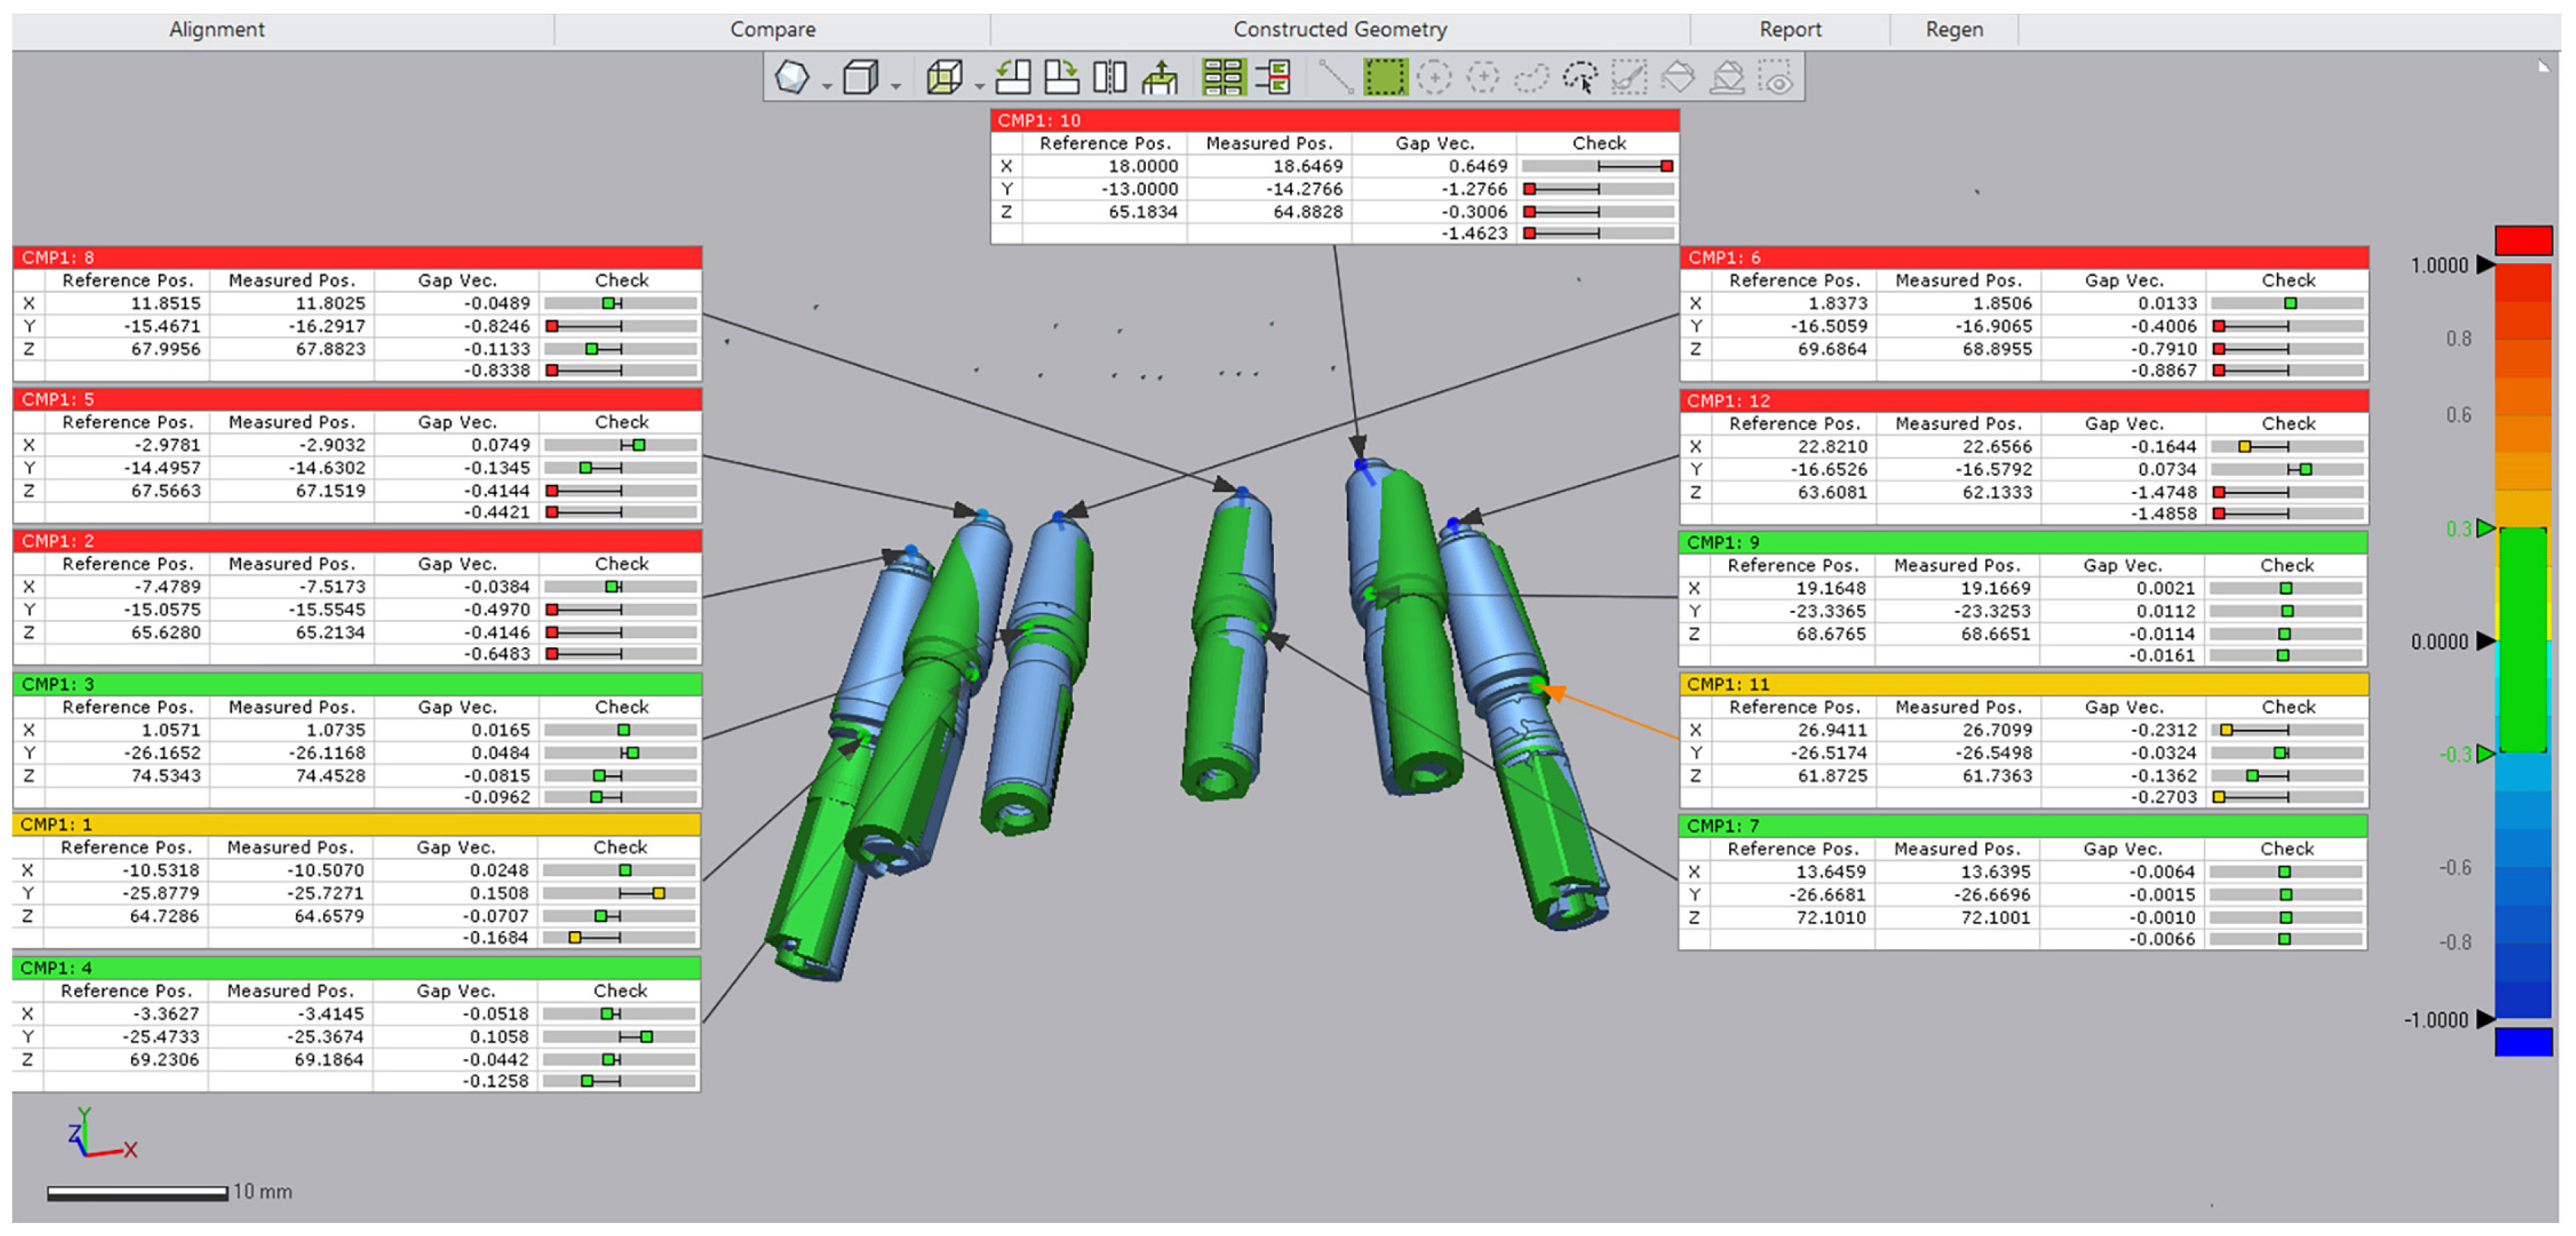This screenshot has height=1236, width=2576.
Task: Click the 0.3 upper tolerance marker on color scale
Action: click(x=2485, y=528)
